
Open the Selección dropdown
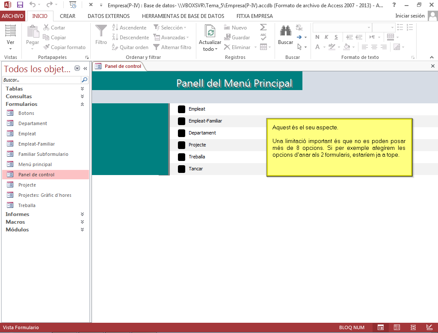[x=170, y=27]
